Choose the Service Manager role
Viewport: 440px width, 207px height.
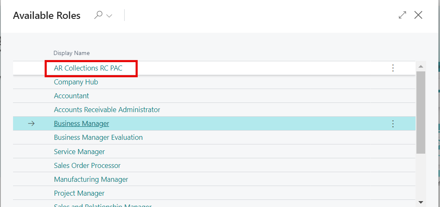[79, 152]
